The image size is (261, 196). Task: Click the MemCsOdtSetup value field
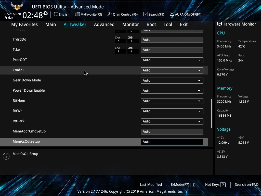click(x=172, y=142)
